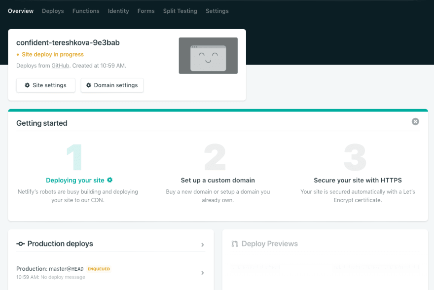
Task: Select the Forms tab
Action: pyautogui.click(x=146, y=11)
